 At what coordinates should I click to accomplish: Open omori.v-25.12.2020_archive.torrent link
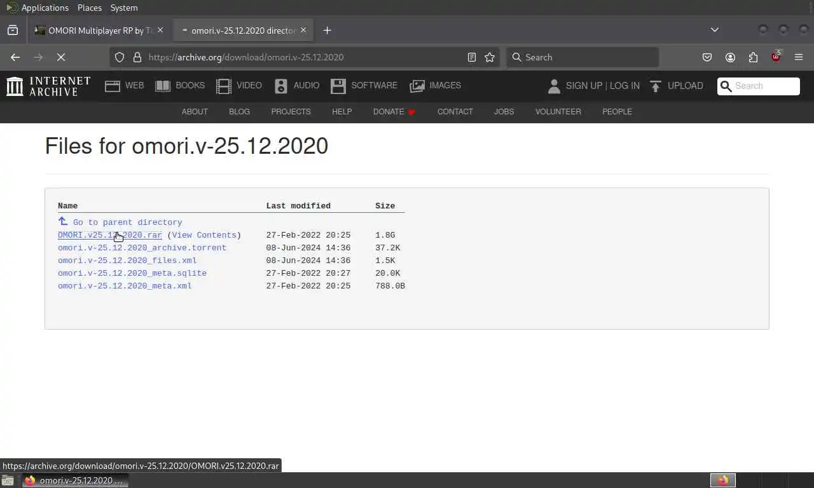[142, 248]
